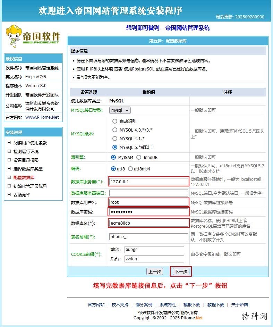Click the box icon beside 初始化管理员账号
The width and height of the screenshot is (273, 327).
pyautogui.click(x=9, y=186)
